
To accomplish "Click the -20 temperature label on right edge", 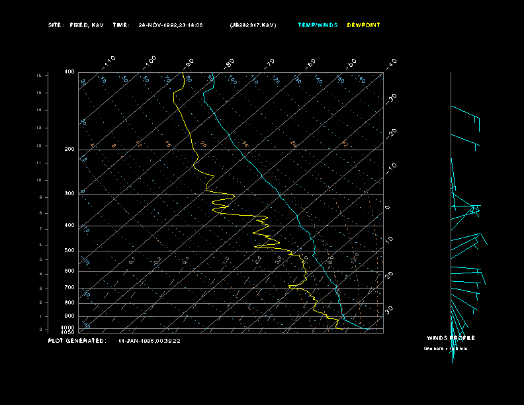I will pos(390,133).
